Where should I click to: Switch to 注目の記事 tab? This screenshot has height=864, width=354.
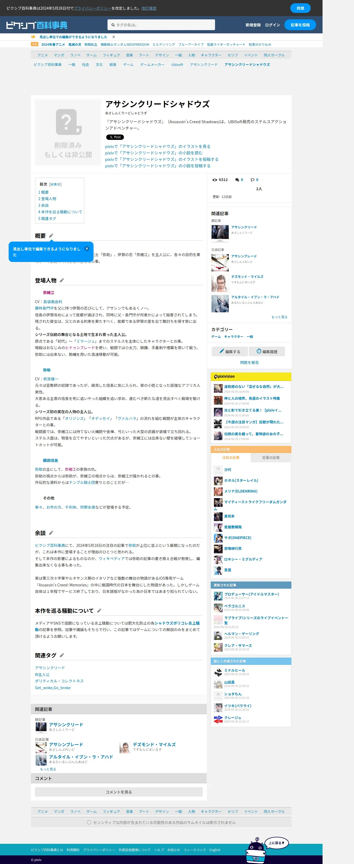[231, 458]
